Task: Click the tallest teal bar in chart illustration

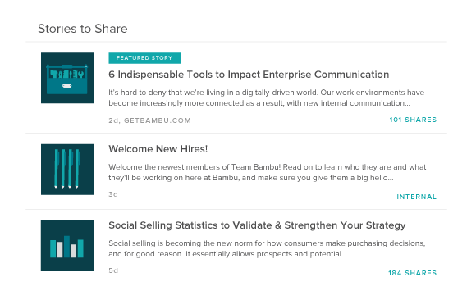Action: [66, 247]
